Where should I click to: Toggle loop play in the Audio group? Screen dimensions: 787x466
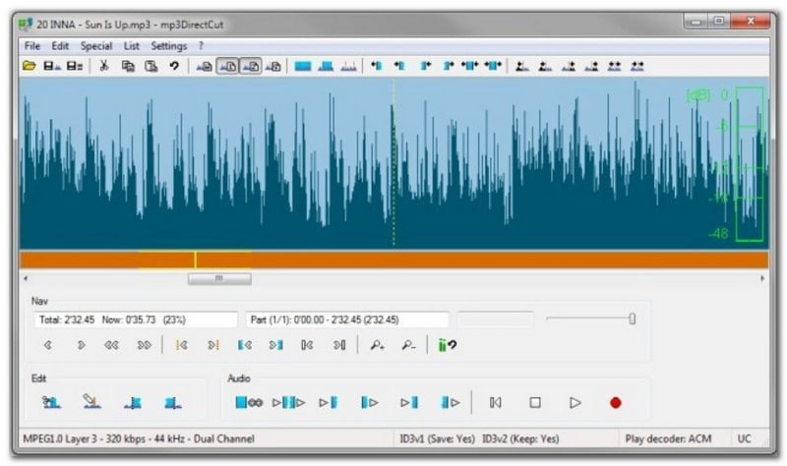point(249,402)
